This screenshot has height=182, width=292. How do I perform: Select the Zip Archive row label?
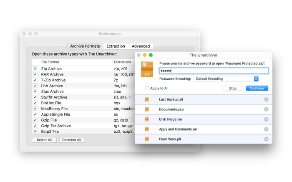(x=51, y=68)
